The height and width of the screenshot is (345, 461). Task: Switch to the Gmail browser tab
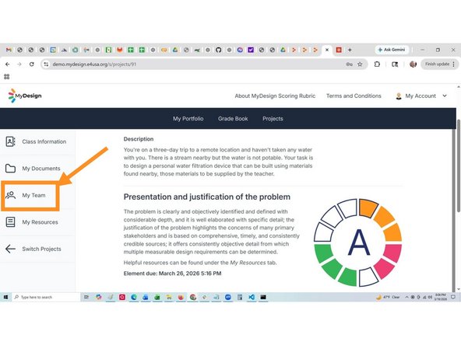[9, 50]
